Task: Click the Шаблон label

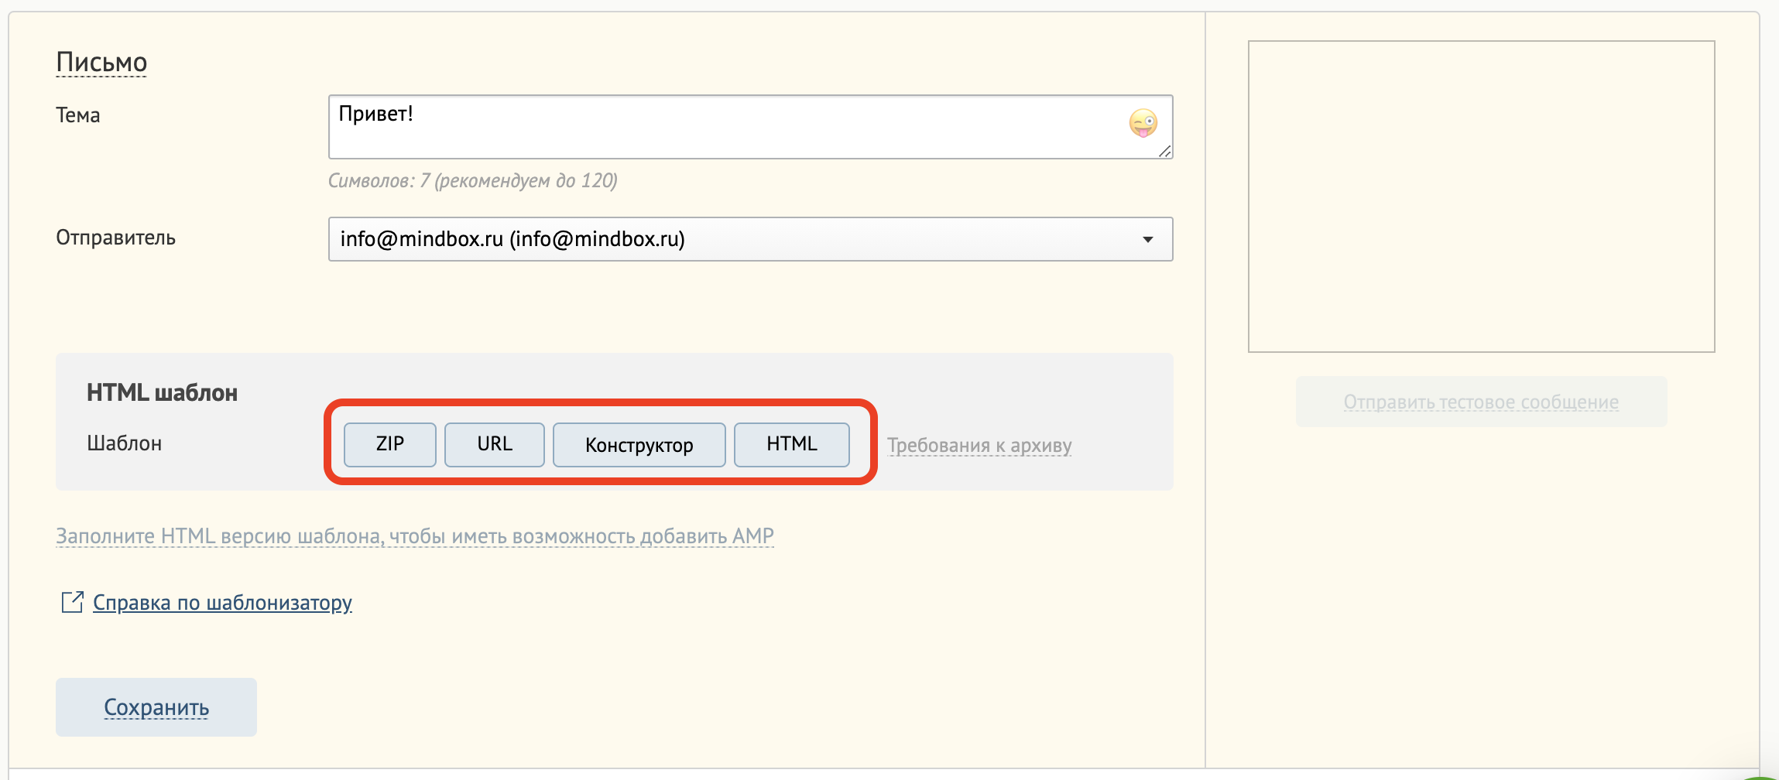Action: coord(124,443)
